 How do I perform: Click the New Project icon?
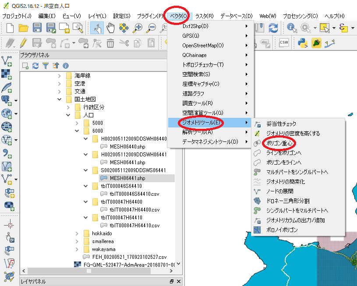pos(10,28)
